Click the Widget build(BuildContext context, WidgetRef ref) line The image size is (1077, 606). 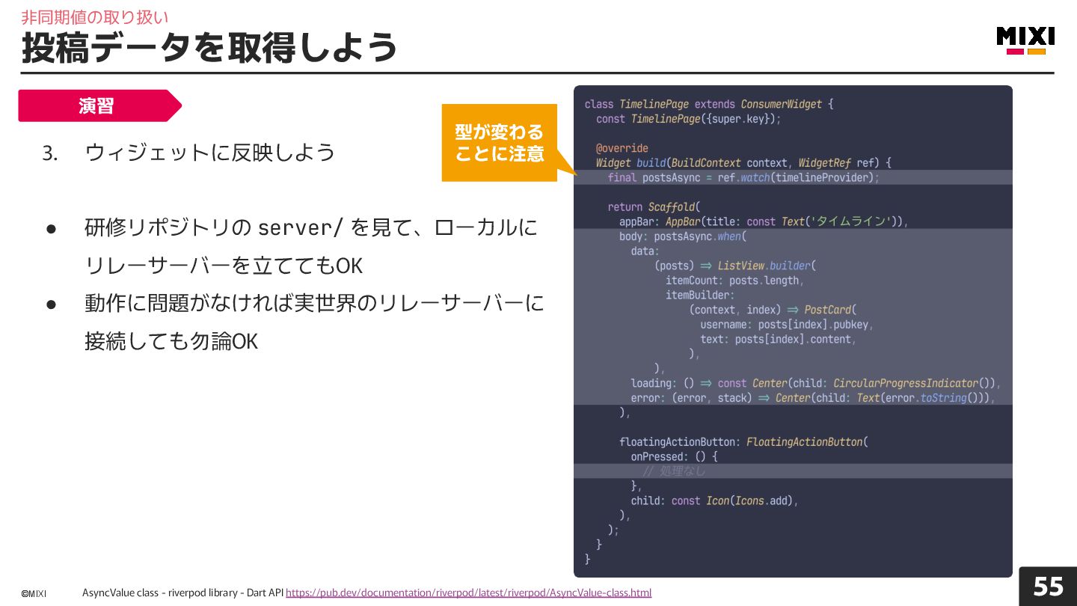pyautogui.click(x=743, y=163)
